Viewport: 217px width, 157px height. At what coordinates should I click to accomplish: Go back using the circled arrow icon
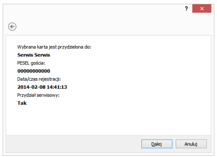[12, 26]
